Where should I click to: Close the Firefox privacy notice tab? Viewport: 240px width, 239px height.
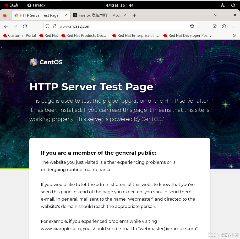pyautogui.click(x=125, y=15)
